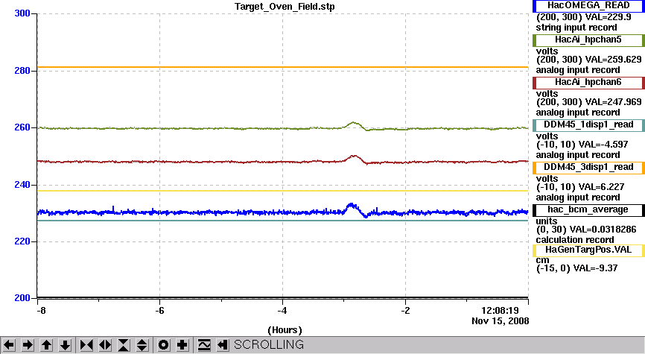Click the scroll-to-end arrow icon
The height and width of the screenshot is (354, 645).
pos(223,344)
